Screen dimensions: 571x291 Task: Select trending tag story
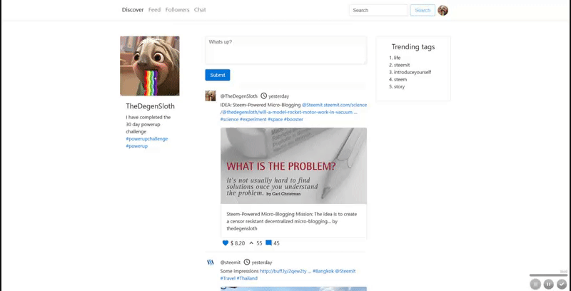pyautogui.click(x=399, y=87)
